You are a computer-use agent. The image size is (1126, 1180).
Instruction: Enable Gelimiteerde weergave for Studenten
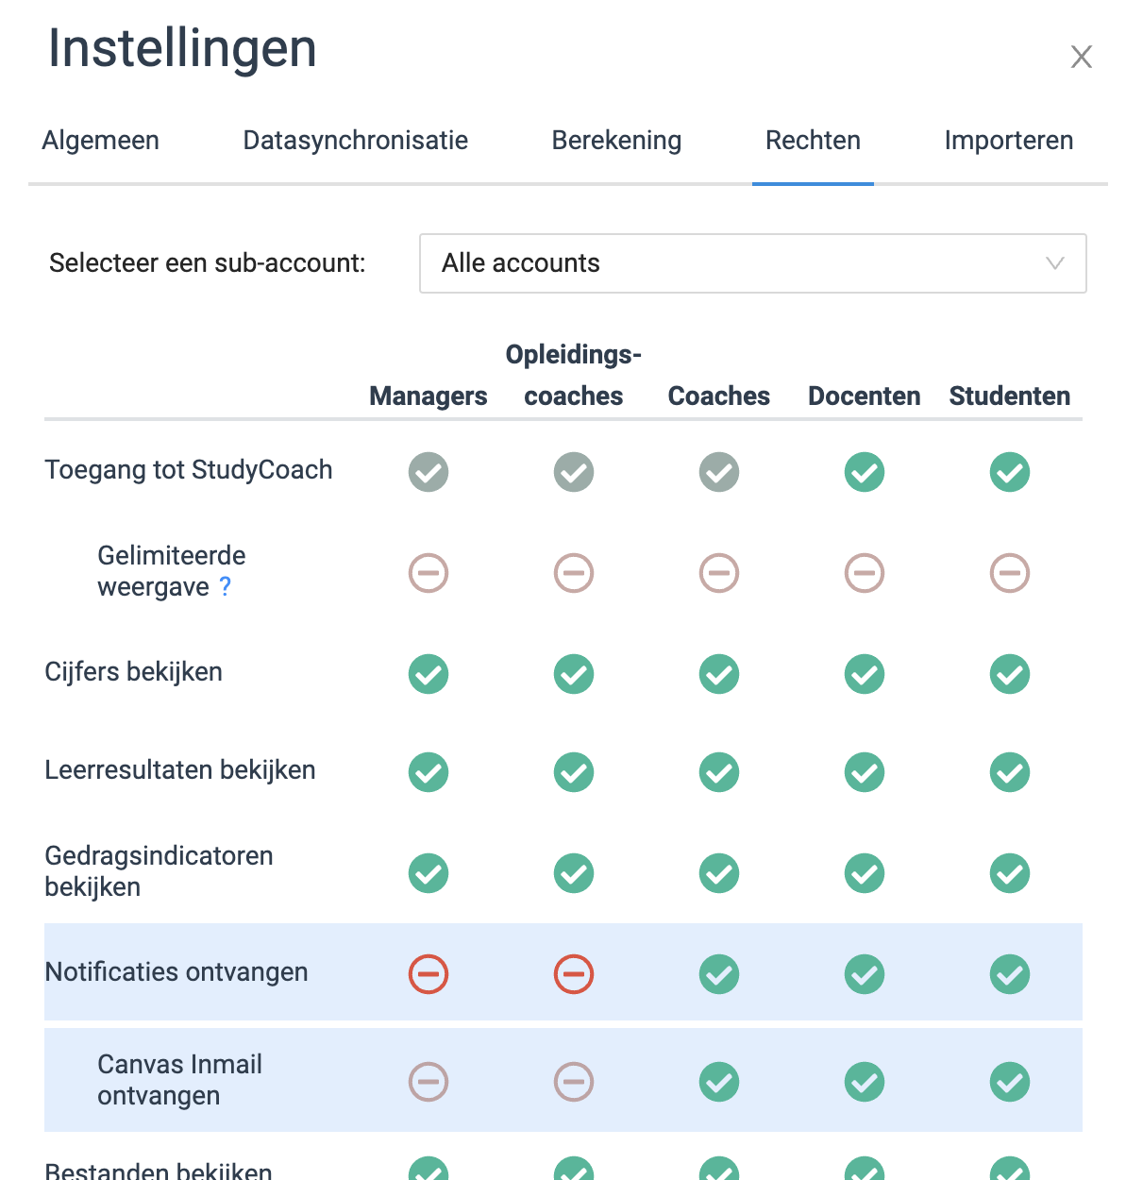point(1010,573)
